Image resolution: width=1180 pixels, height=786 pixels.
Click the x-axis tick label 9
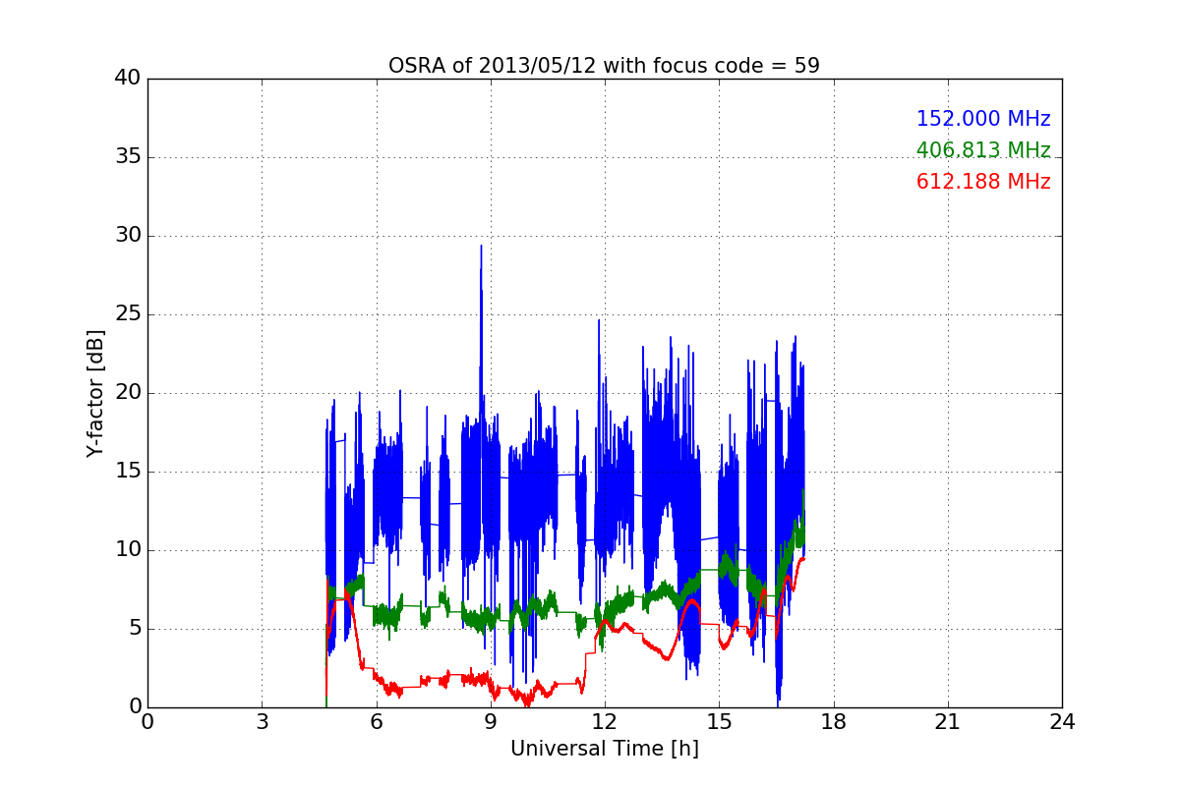(x=491, y=722)
